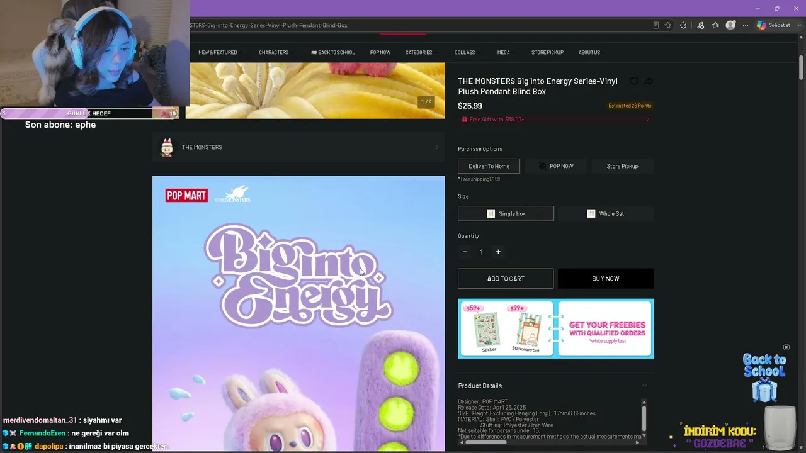Screen dimensions: 806x453
Task: Click the $26.99 price text
Action: tap(470, 106)
